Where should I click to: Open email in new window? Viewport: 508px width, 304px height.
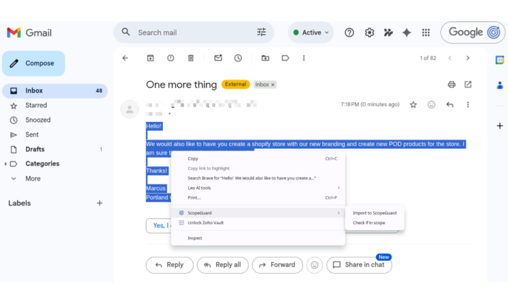(x=468, y=84)
